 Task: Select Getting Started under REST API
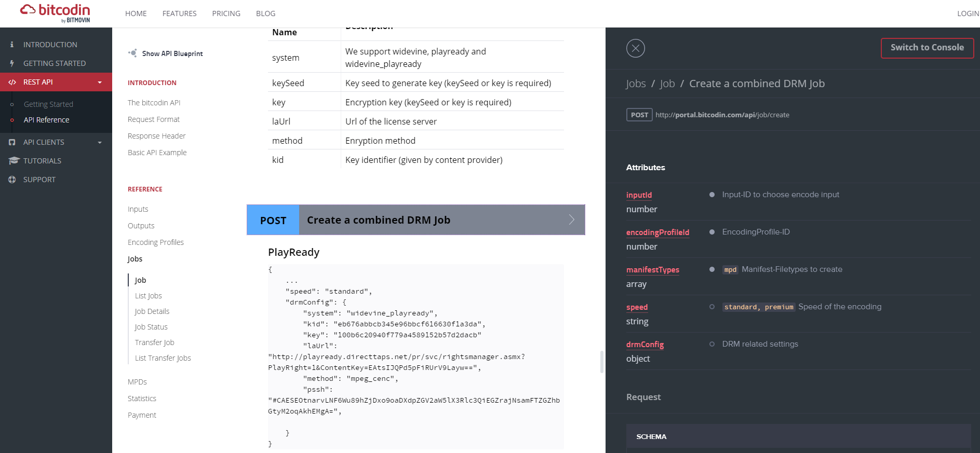[x=48, y=104]
